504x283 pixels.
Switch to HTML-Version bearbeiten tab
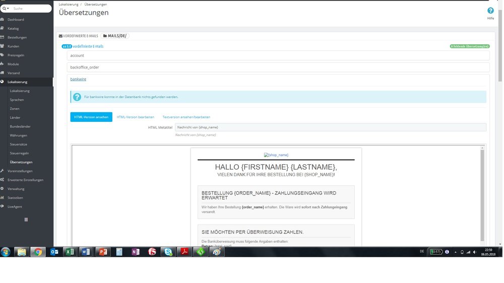click(x=135, y=117)
